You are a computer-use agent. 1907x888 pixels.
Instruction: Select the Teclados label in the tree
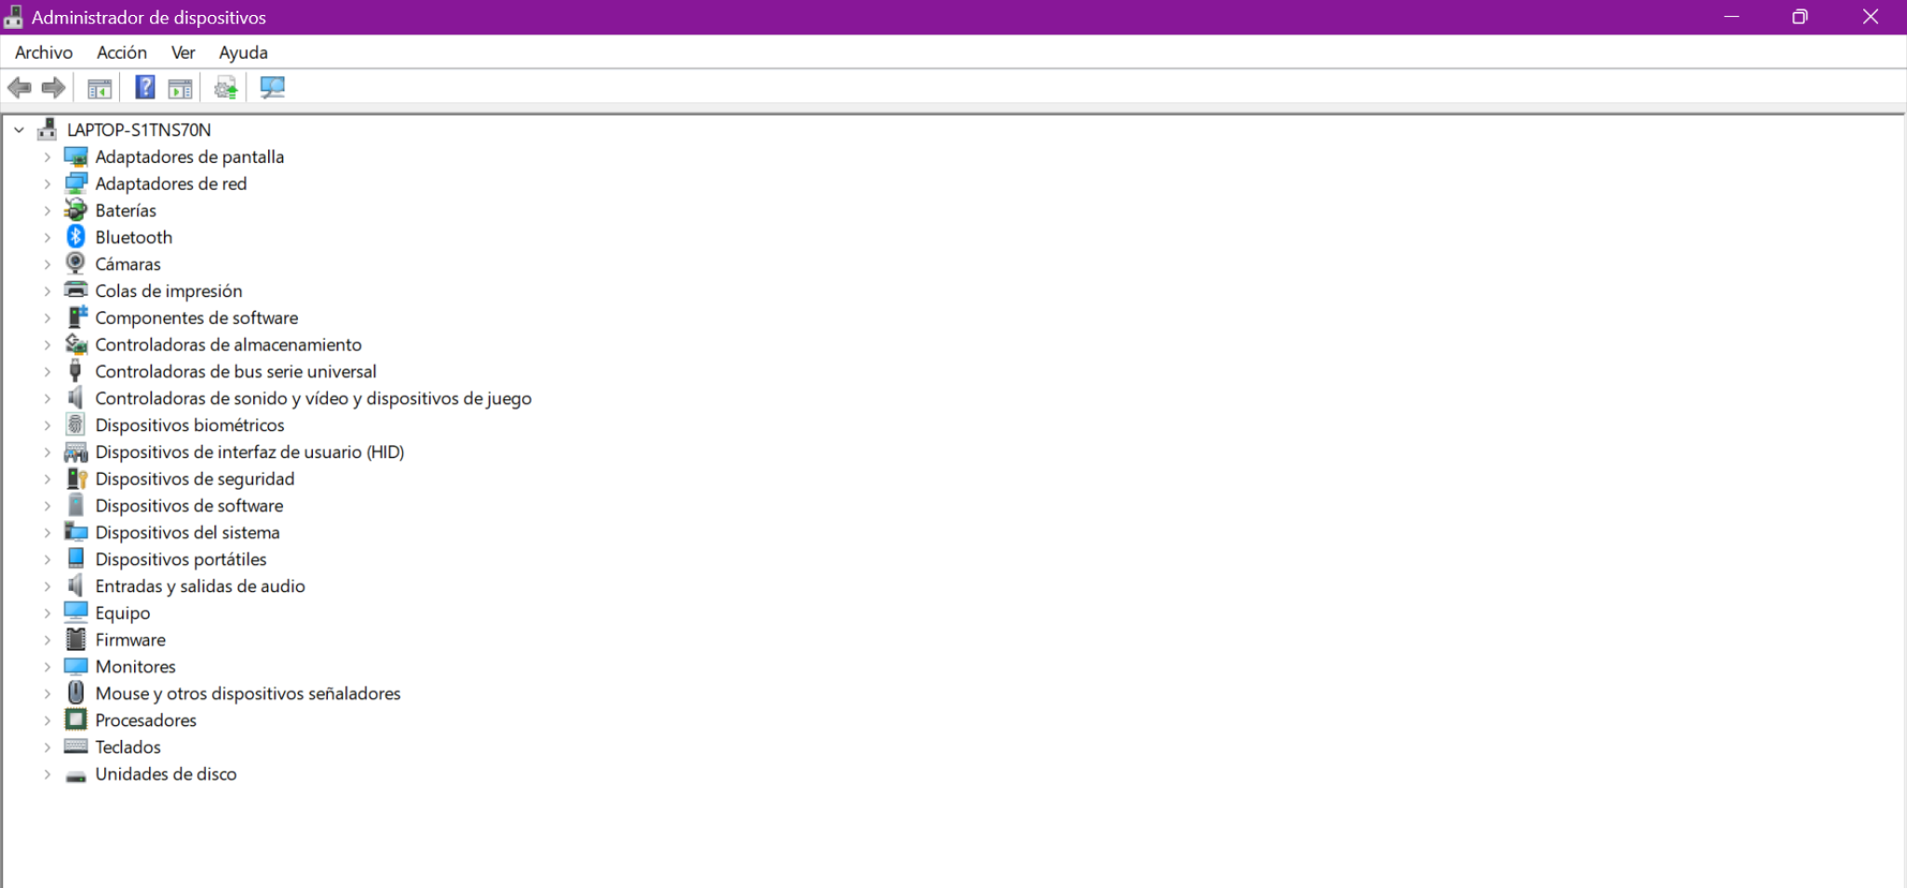click(128, 747)
